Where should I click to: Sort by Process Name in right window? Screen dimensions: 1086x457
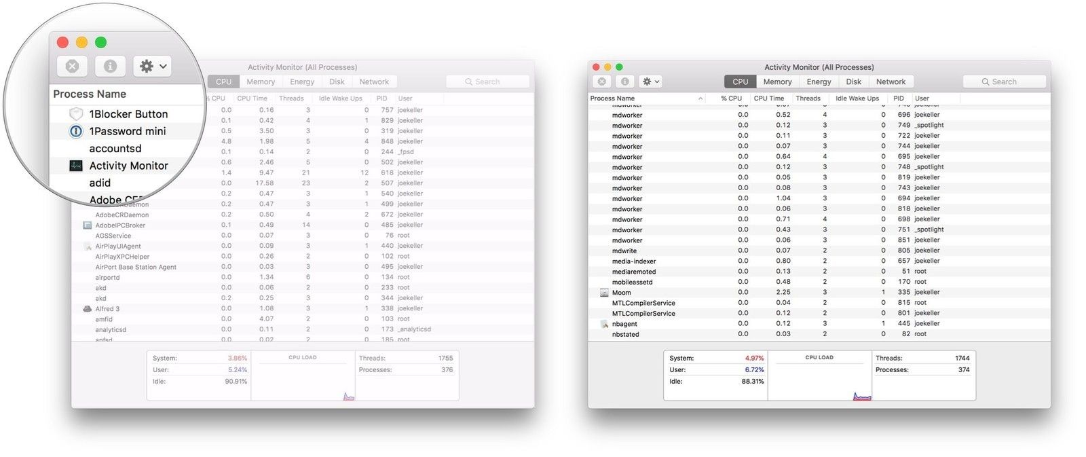point(647,98)
